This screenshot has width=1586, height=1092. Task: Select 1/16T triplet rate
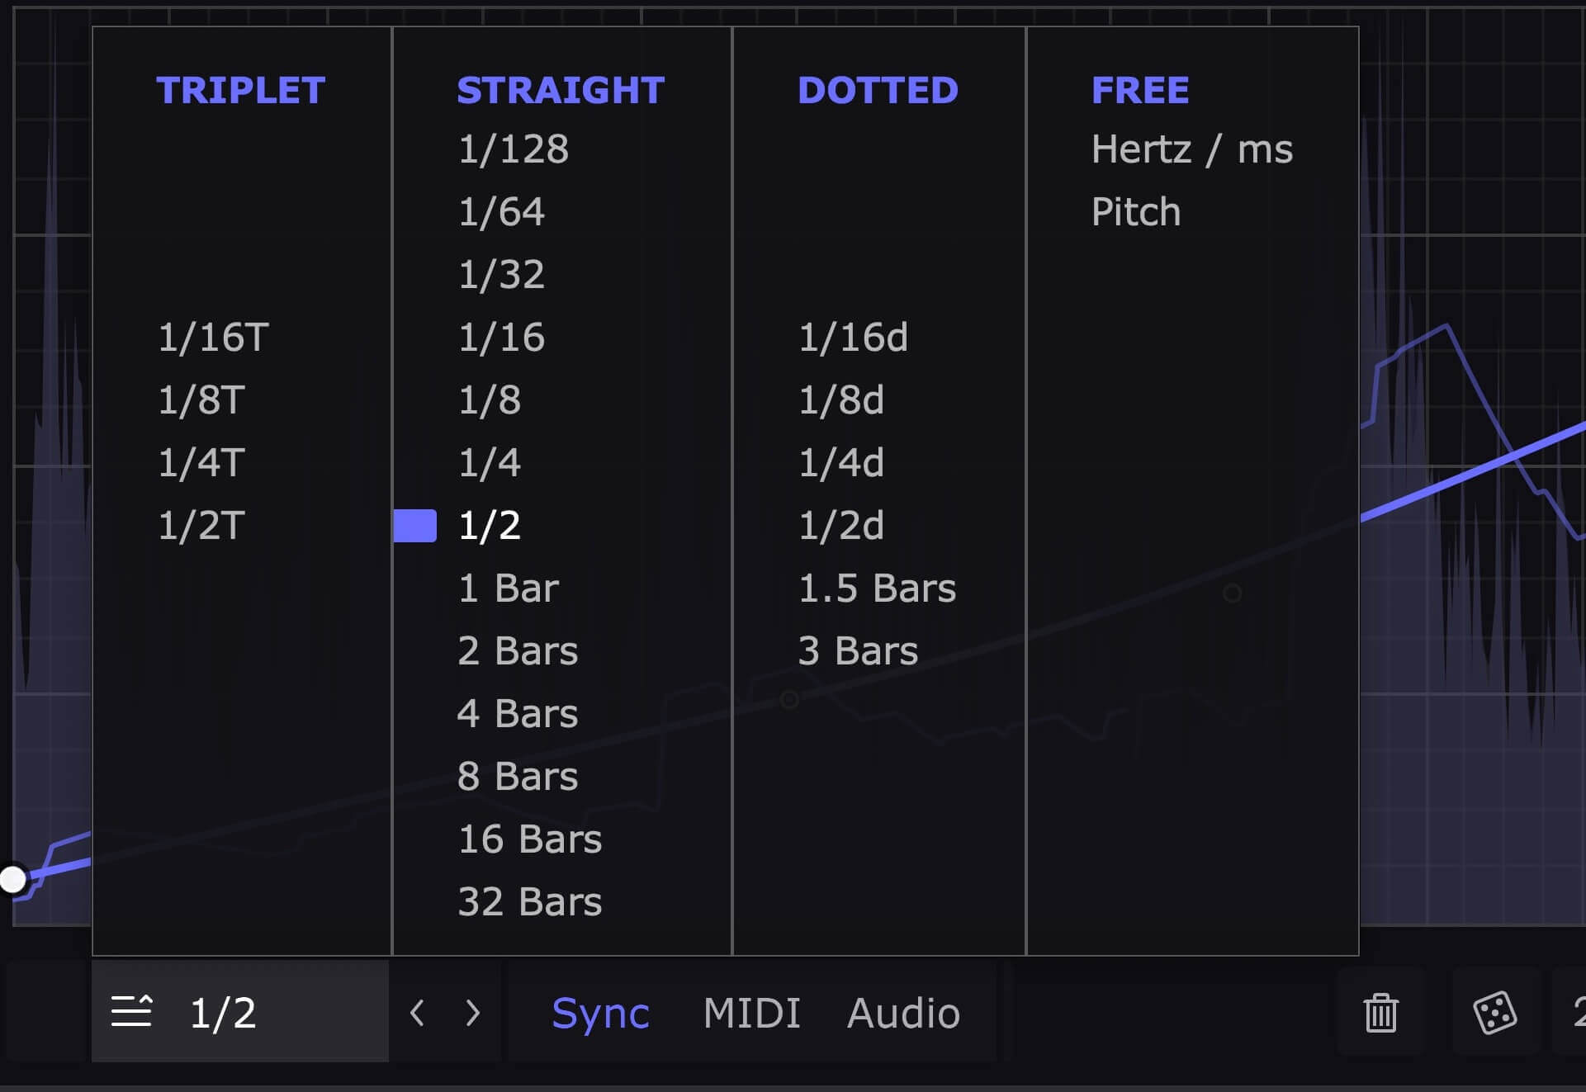pyautogui.click(x=213, y=338)
